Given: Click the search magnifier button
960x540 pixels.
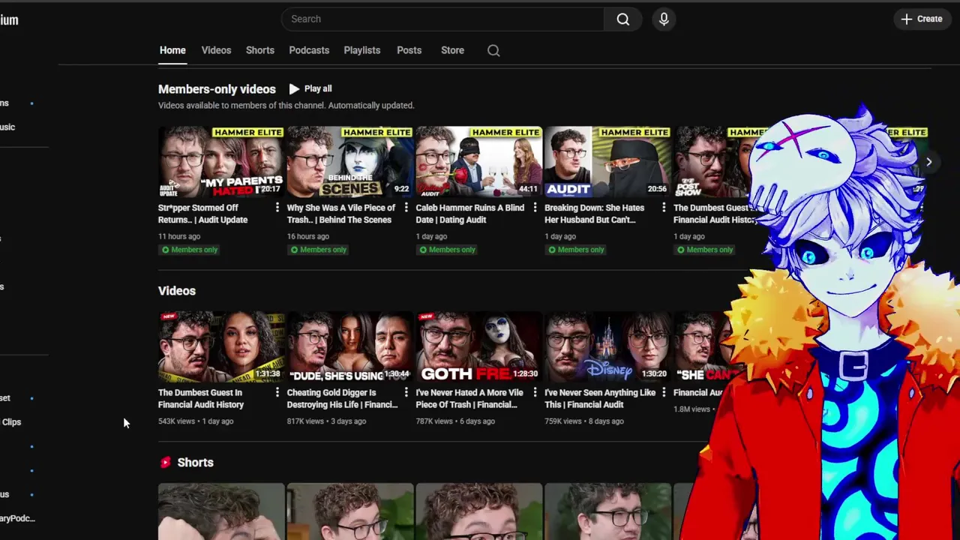Looking at the screenshot, I should [x=622, y=19].
